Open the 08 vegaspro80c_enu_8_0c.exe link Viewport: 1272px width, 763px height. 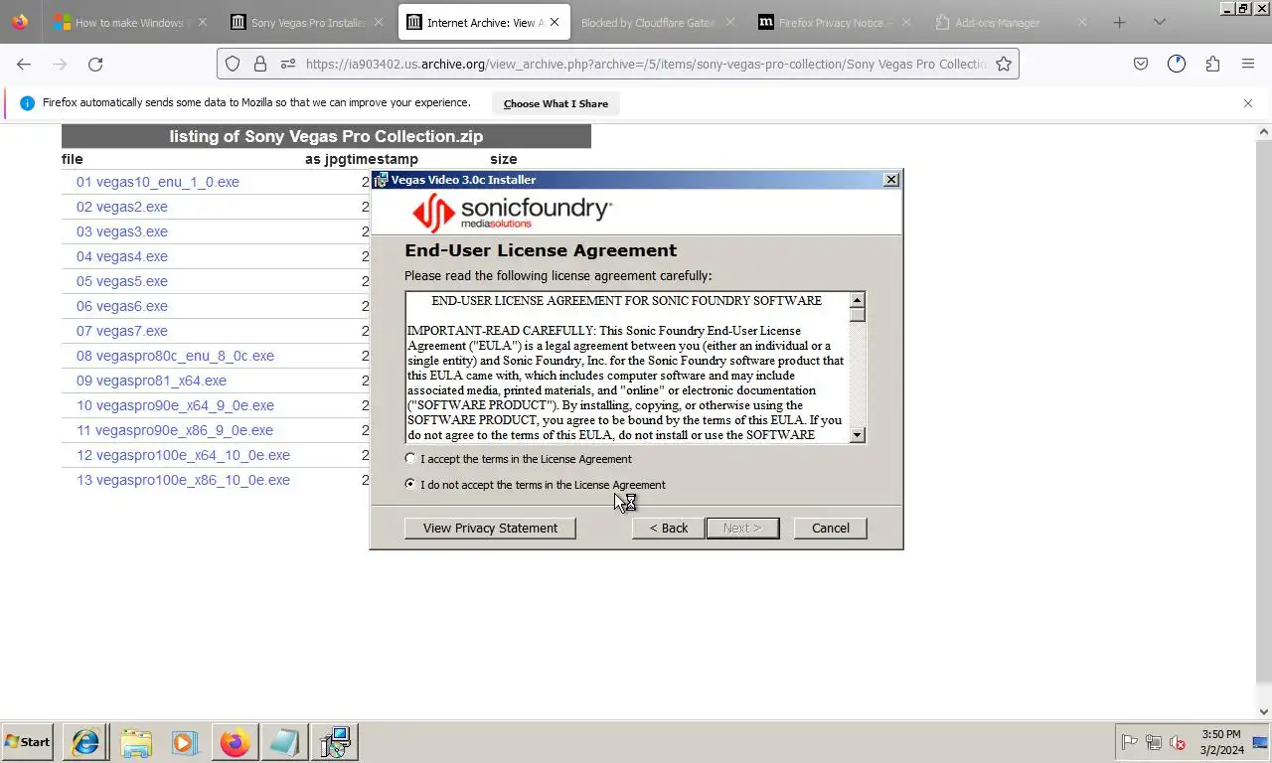(x=175, y=356)
